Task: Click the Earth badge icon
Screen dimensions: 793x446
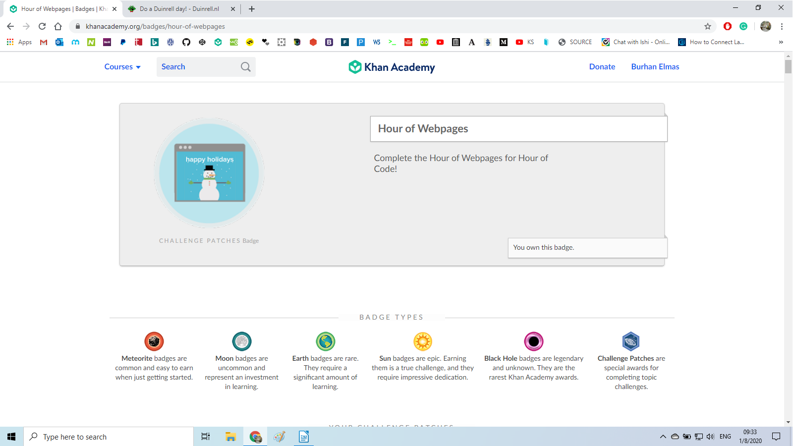Action: (x=326, y=341)
